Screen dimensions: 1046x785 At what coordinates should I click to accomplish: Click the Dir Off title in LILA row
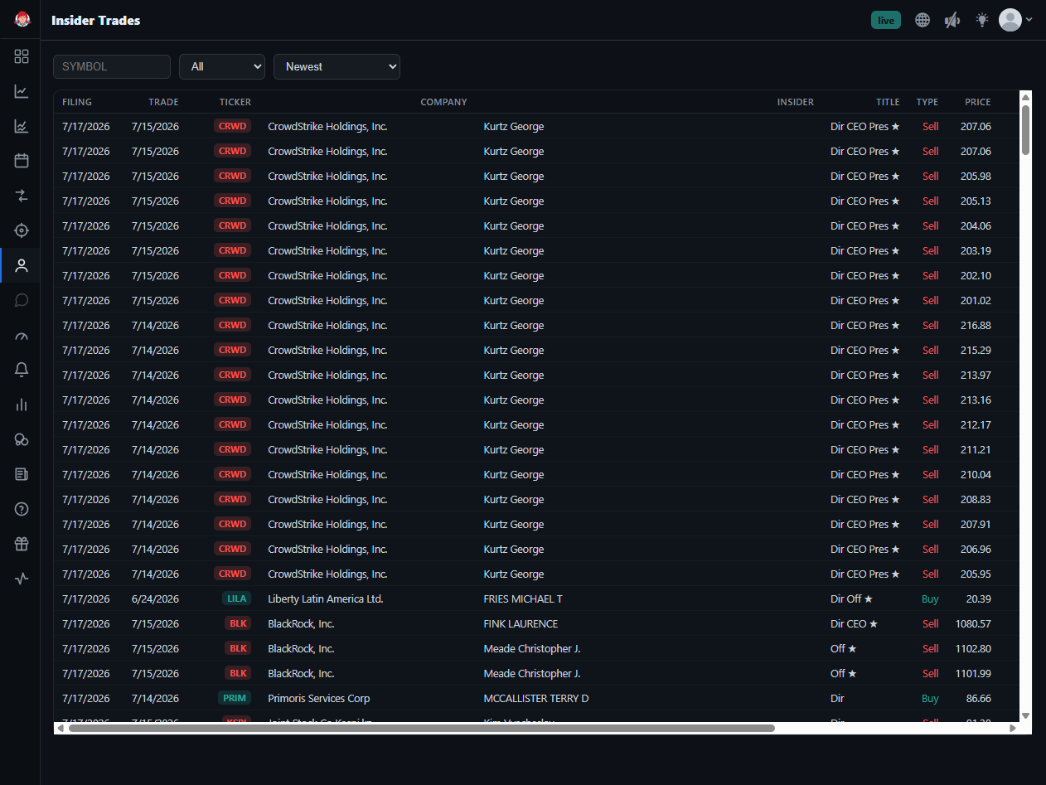coord(851,598)
